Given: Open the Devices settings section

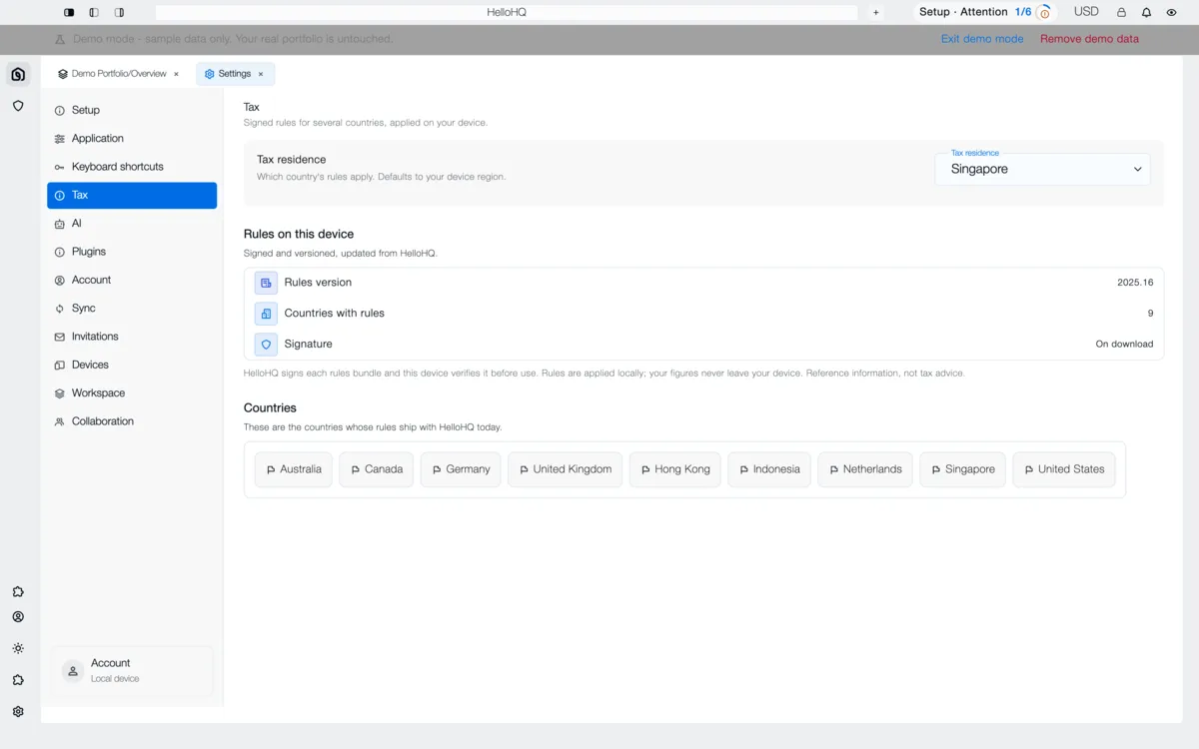Looking at the screenshot, I should (x=132, y=365).
